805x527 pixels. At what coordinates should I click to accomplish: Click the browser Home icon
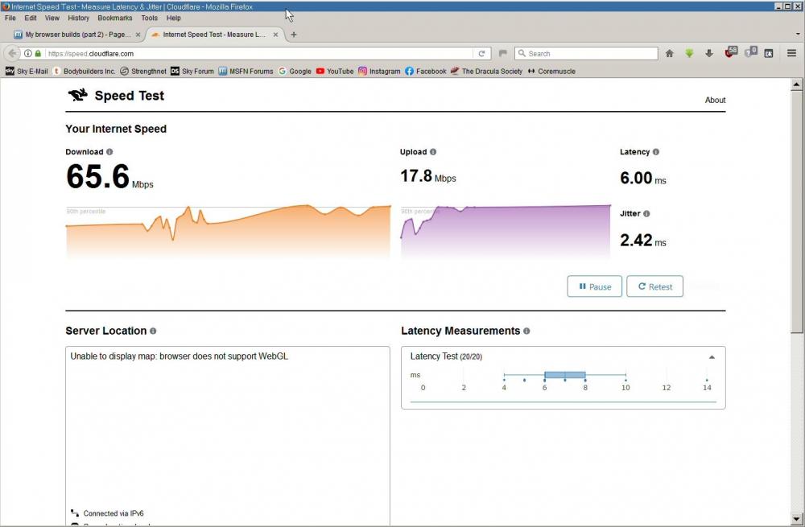coord(669,53)
